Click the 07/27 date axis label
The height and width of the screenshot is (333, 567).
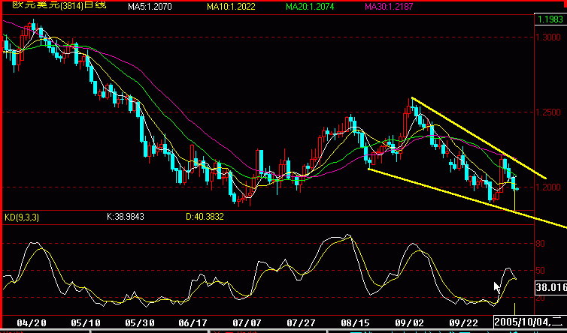[x=302, y=322]
